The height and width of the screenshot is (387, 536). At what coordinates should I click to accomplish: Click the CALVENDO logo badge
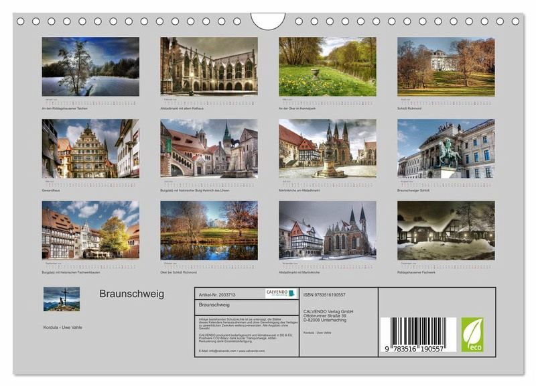[x=281, y=293]
